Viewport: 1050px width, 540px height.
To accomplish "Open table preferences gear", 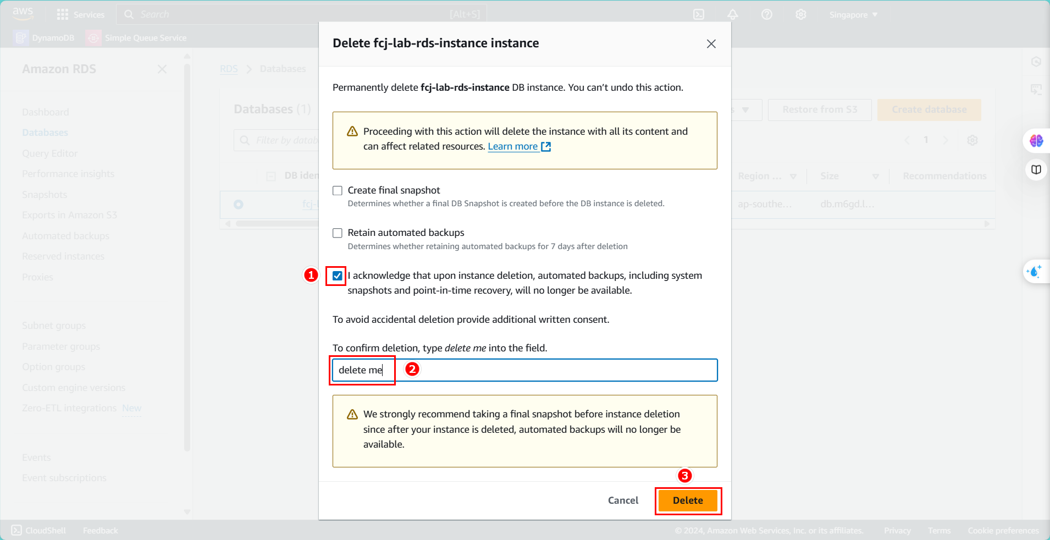I will pos(972,140).
